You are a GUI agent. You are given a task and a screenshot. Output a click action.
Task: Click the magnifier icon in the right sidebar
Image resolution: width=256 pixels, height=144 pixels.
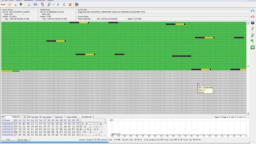click(252, 35)
